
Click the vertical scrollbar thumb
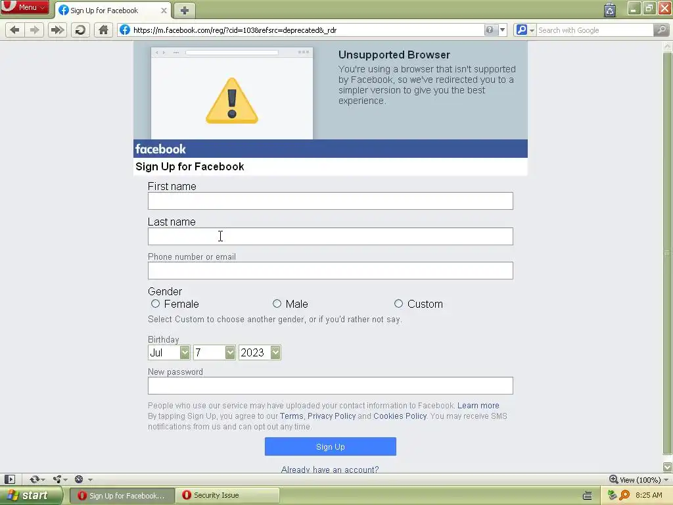click(x=667, y=253)
